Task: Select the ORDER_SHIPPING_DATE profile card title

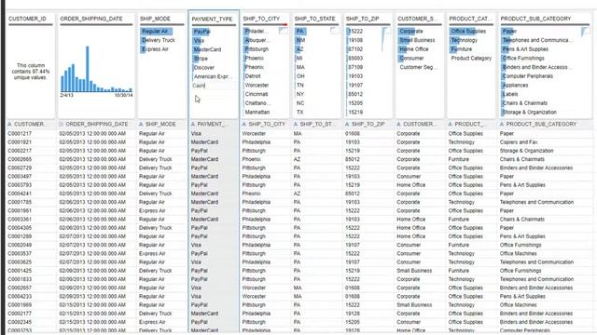Action: (x=91, y=19)
